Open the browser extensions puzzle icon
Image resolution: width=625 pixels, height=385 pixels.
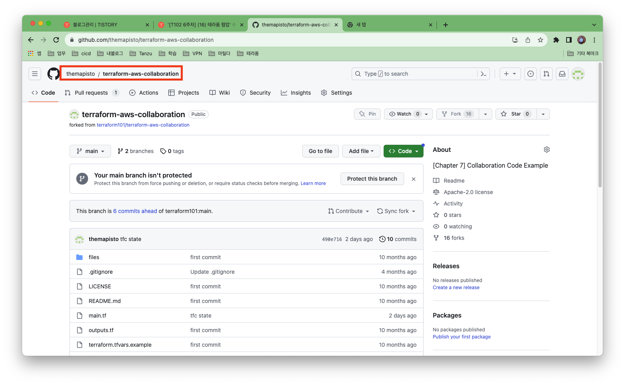click(556, 40)
